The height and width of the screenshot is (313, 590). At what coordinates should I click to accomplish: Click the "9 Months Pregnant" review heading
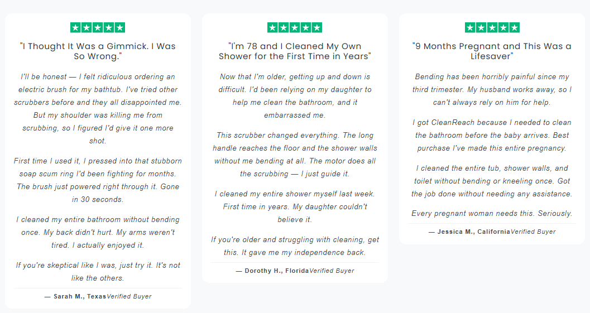492,51
